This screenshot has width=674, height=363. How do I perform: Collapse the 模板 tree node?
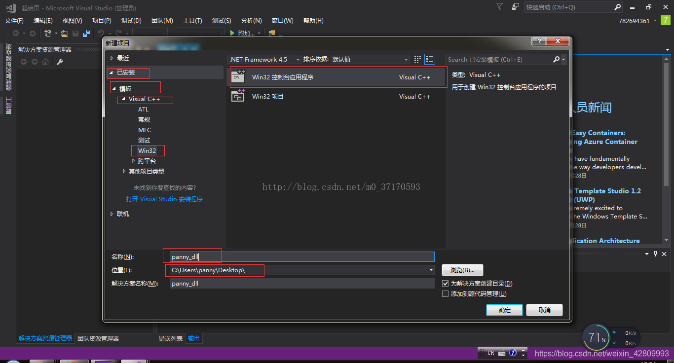tap(114, 89)
